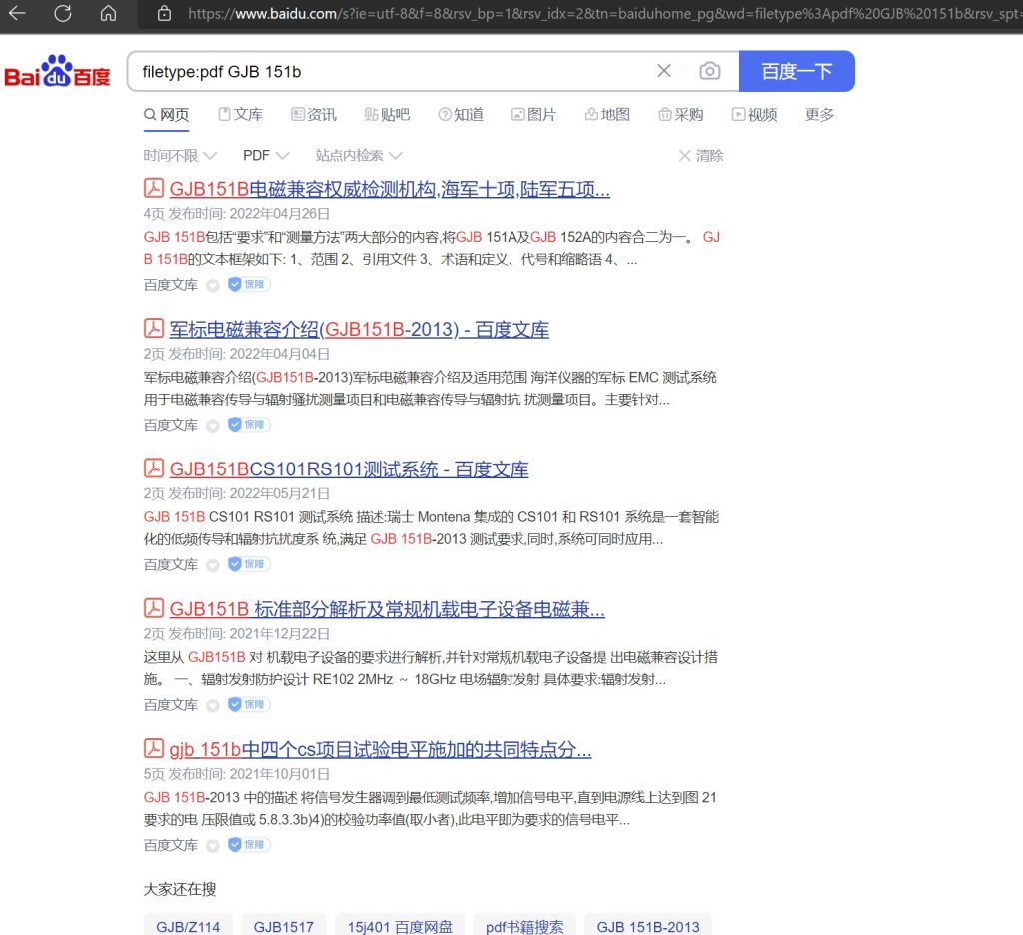Search related term GJB/Z114
The width and height of the screenshot is (1023, 935).
point(188,926)
